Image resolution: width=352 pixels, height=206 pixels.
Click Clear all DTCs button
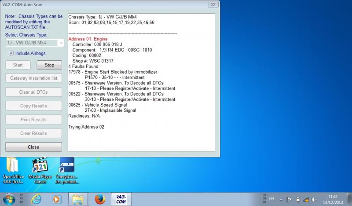pyautogui.click(x=34, y=92)
